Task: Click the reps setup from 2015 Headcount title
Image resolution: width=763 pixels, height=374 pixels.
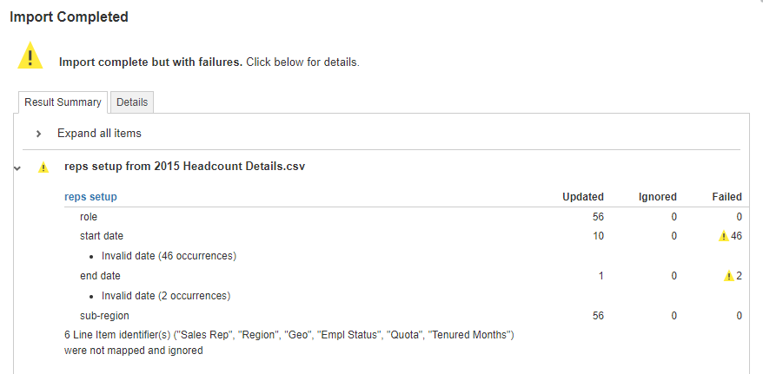Action: (184, 166)
